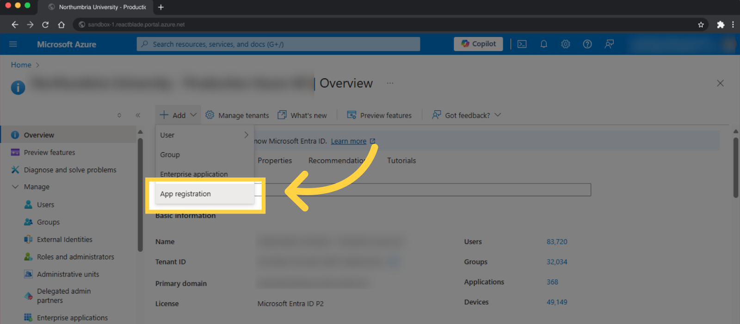Open the help question mark menu
The height and width of the screenshot is (324, 740).
point(587,44)
